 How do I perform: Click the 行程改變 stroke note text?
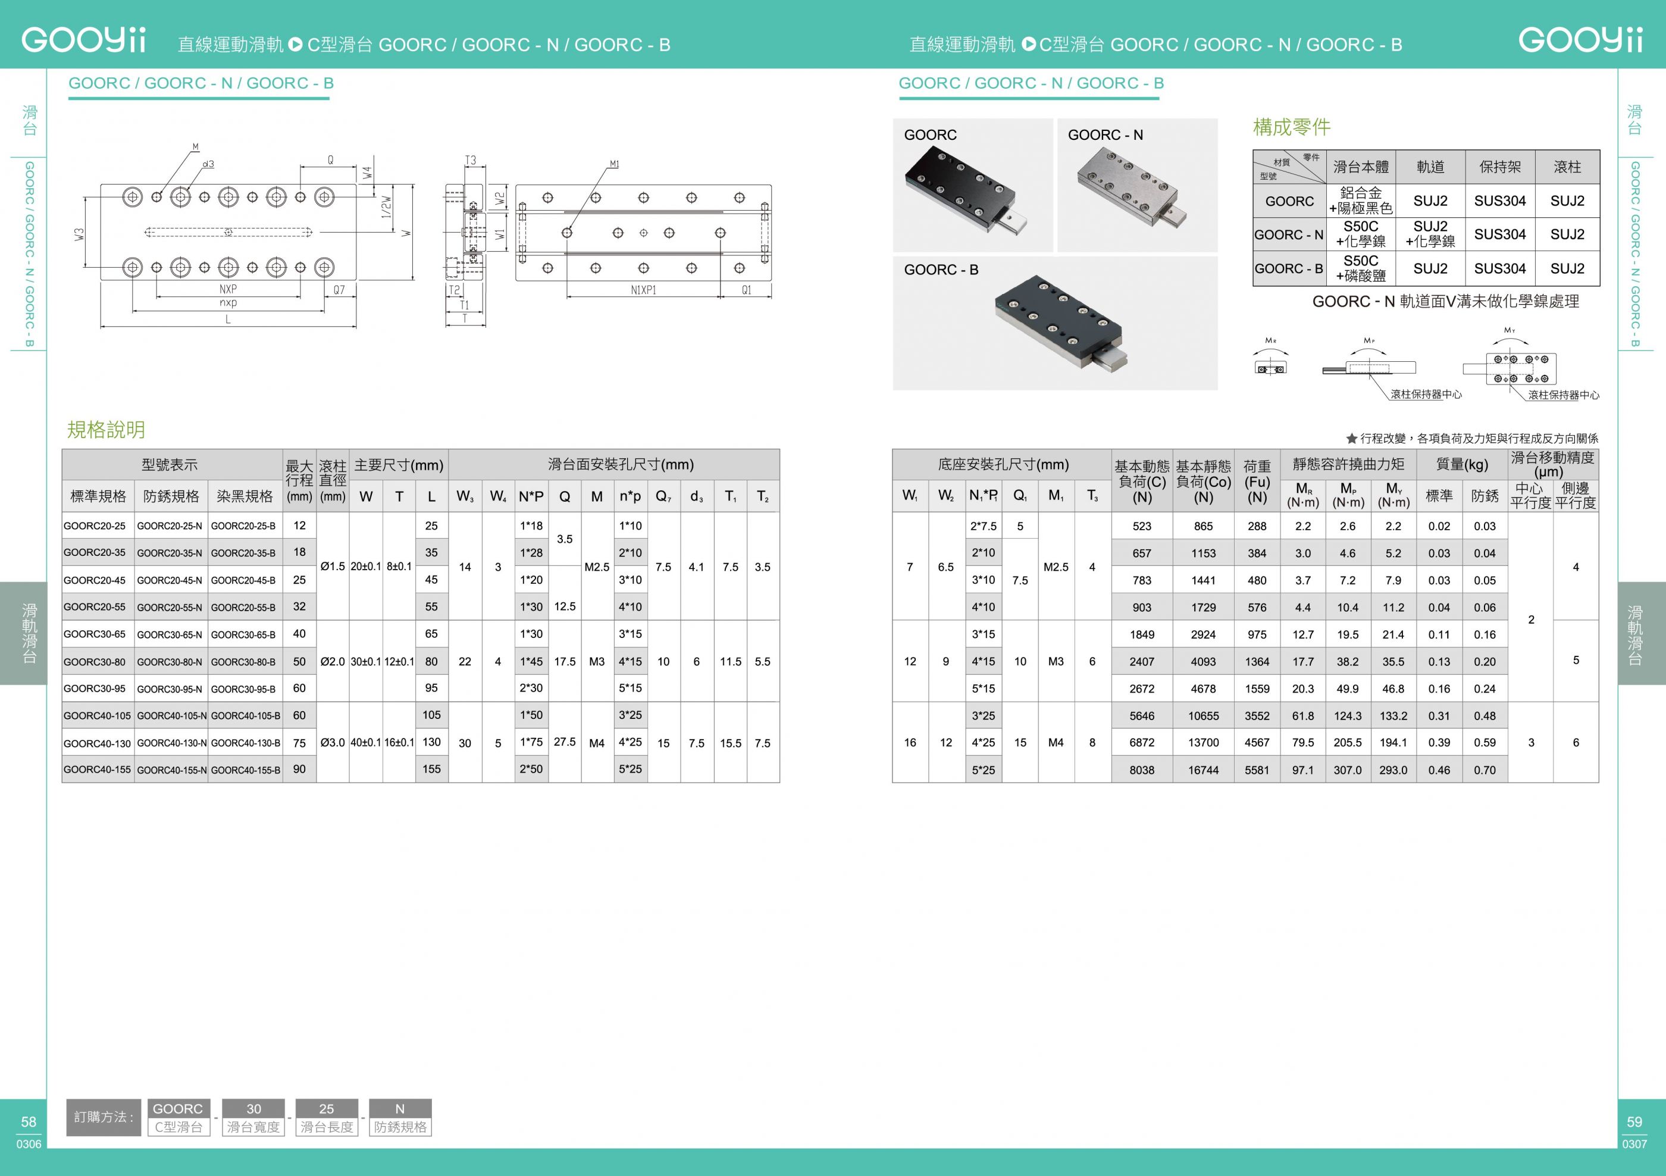pos(1479,439)
